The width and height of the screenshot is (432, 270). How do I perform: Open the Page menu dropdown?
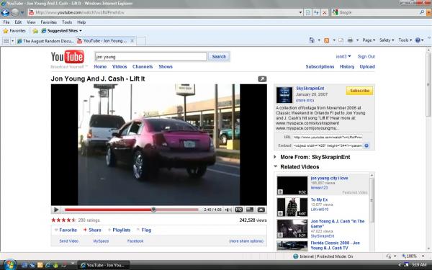(x=369, y=40)
